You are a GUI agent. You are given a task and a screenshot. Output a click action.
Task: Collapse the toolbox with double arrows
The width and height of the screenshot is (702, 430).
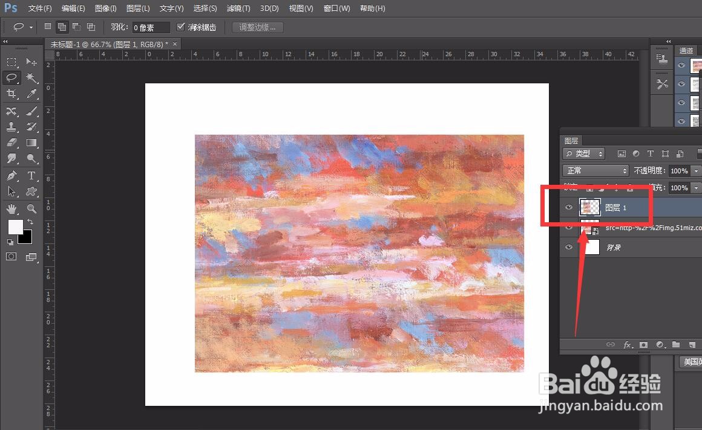click(5, 42)
